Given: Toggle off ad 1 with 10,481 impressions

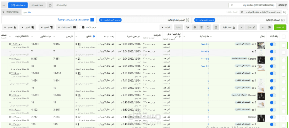Looking at the screenshot, I should pos(273,44).
